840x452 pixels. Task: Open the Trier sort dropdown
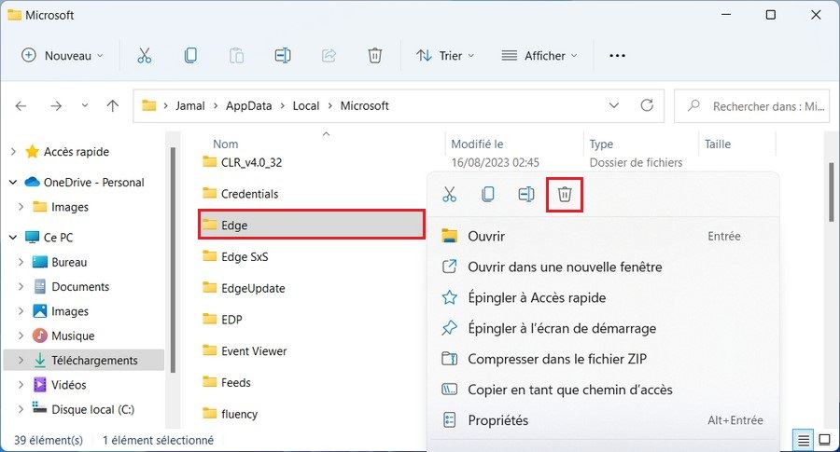445,56
